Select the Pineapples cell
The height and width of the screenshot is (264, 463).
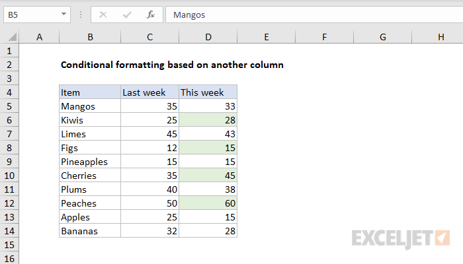pos(90,162)
